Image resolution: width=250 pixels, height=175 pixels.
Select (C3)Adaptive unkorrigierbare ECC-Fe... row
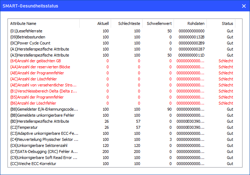(122, 133)
